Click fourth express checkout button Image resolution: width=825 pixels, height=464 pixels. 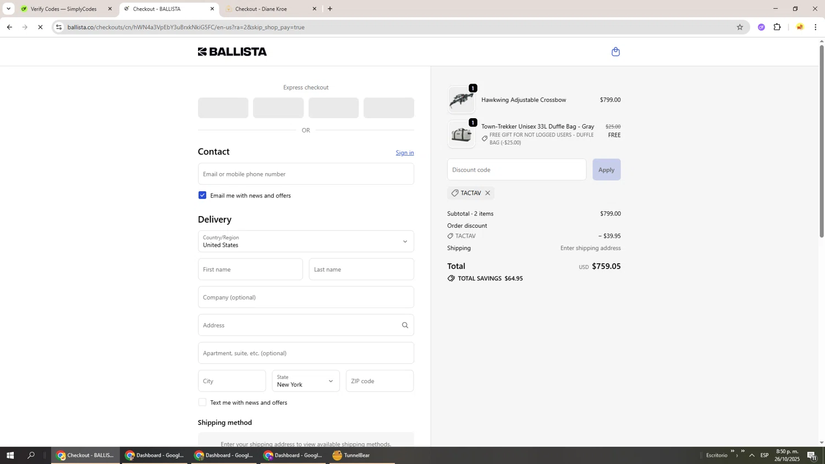[389, 108]
